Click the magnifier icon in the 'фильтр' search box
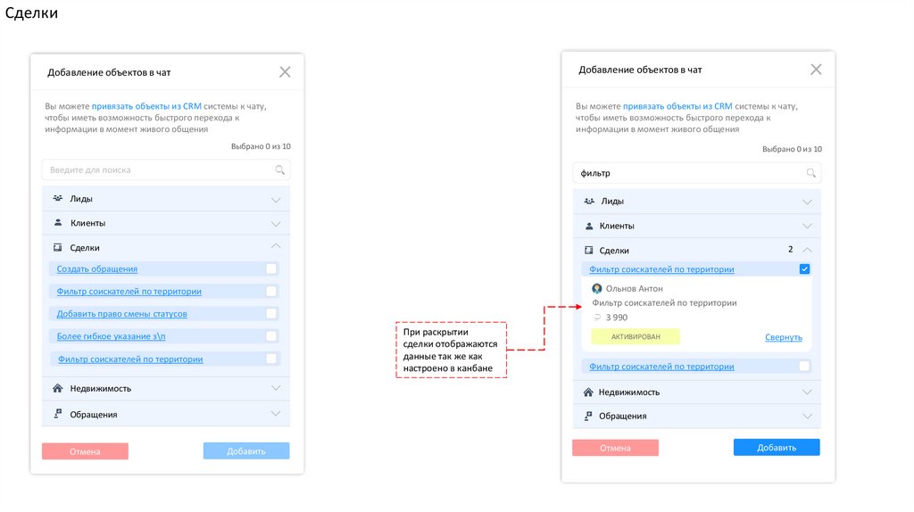The image size is (914, 512). (810, 173)
